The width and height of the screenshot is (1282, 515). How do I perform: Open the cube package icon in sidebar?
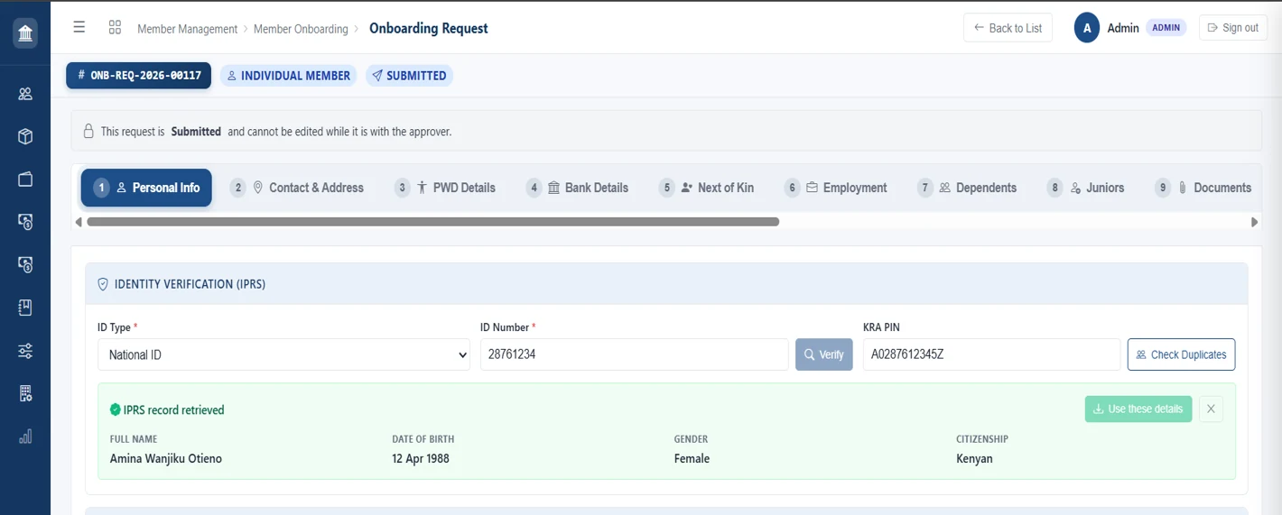(x=25, y=136)
